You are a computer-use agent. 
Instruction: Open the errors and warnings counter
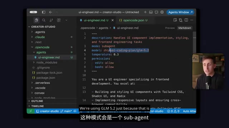[173, 111]
